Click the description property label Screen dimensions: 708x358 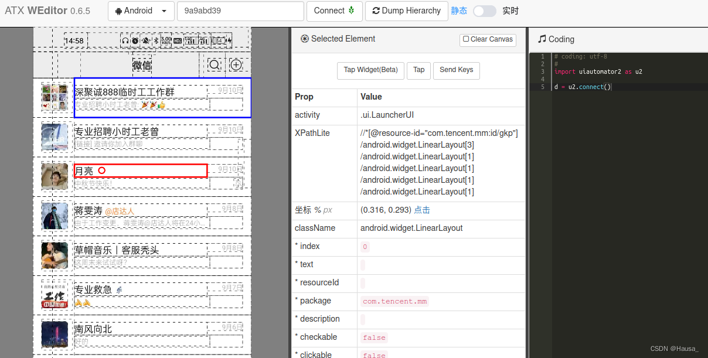(x=317, y=319)
